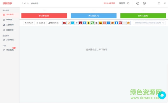This screenshot has width=168, height=103.
Task: Open the notification bell
Action: (x=128, y=3)
